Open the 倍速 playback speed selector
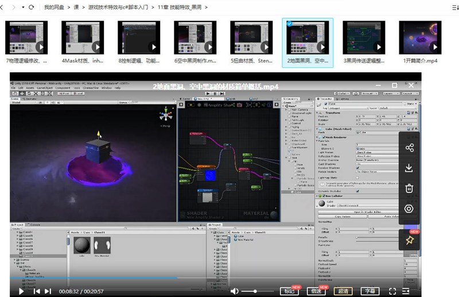The height and width of the screenshot is (297, 459). pos(317,291)
